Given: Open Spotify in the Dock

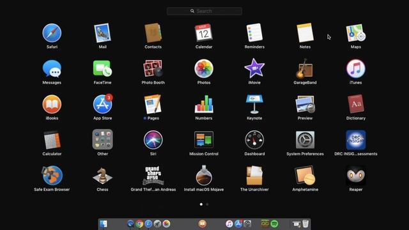Looking at the screenshot, I should coord(274,224).
